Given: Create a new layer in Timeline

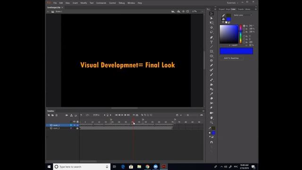Looking at the screenshot, I should (x=49, y=115).
